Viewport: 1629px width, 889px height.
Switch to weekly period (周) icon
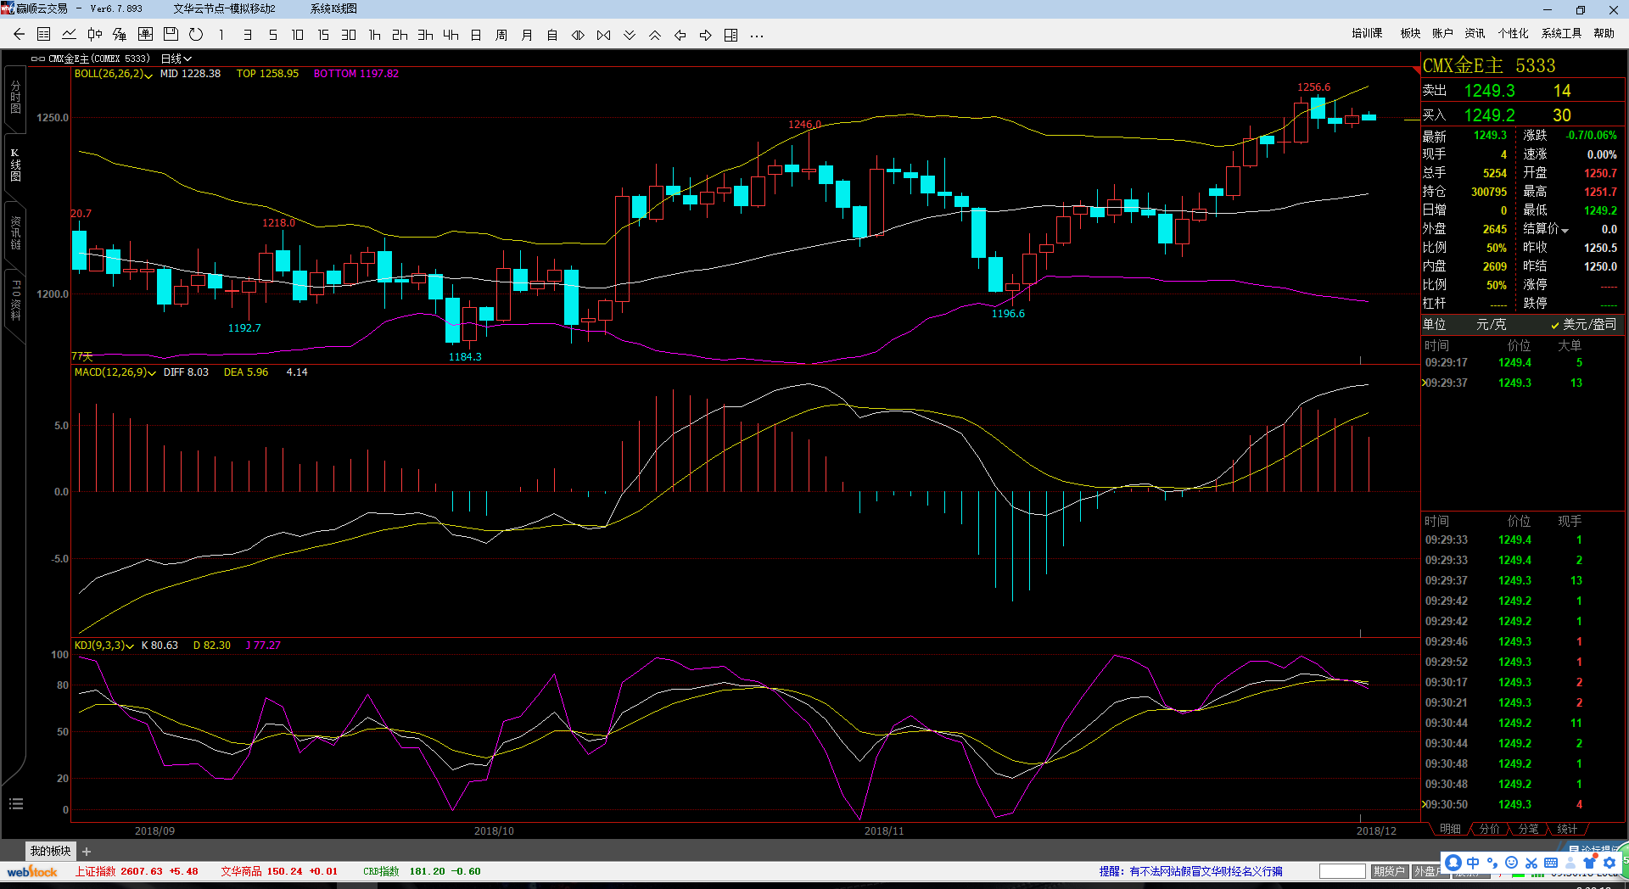(501, 35)
